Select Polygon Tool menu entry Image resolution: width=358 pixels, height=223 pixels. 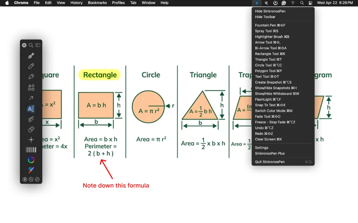(283, 71)
